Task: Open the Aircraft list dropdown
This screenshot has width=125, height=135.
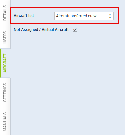Action: [84, 16]
